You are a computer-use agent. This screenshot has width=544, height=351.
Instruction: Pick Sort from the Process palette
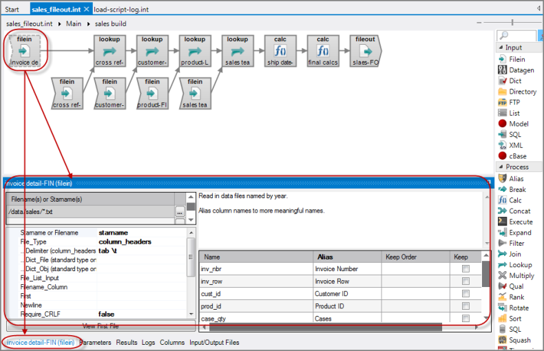(x=510, y=319)
